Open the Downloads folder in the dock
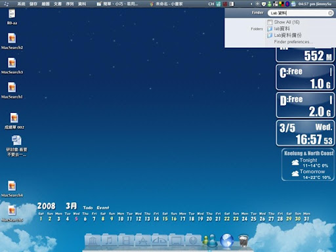 (x=193, y=241)
